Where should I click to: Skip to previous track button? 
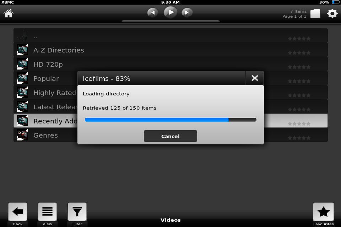click(x=152, y=13)
